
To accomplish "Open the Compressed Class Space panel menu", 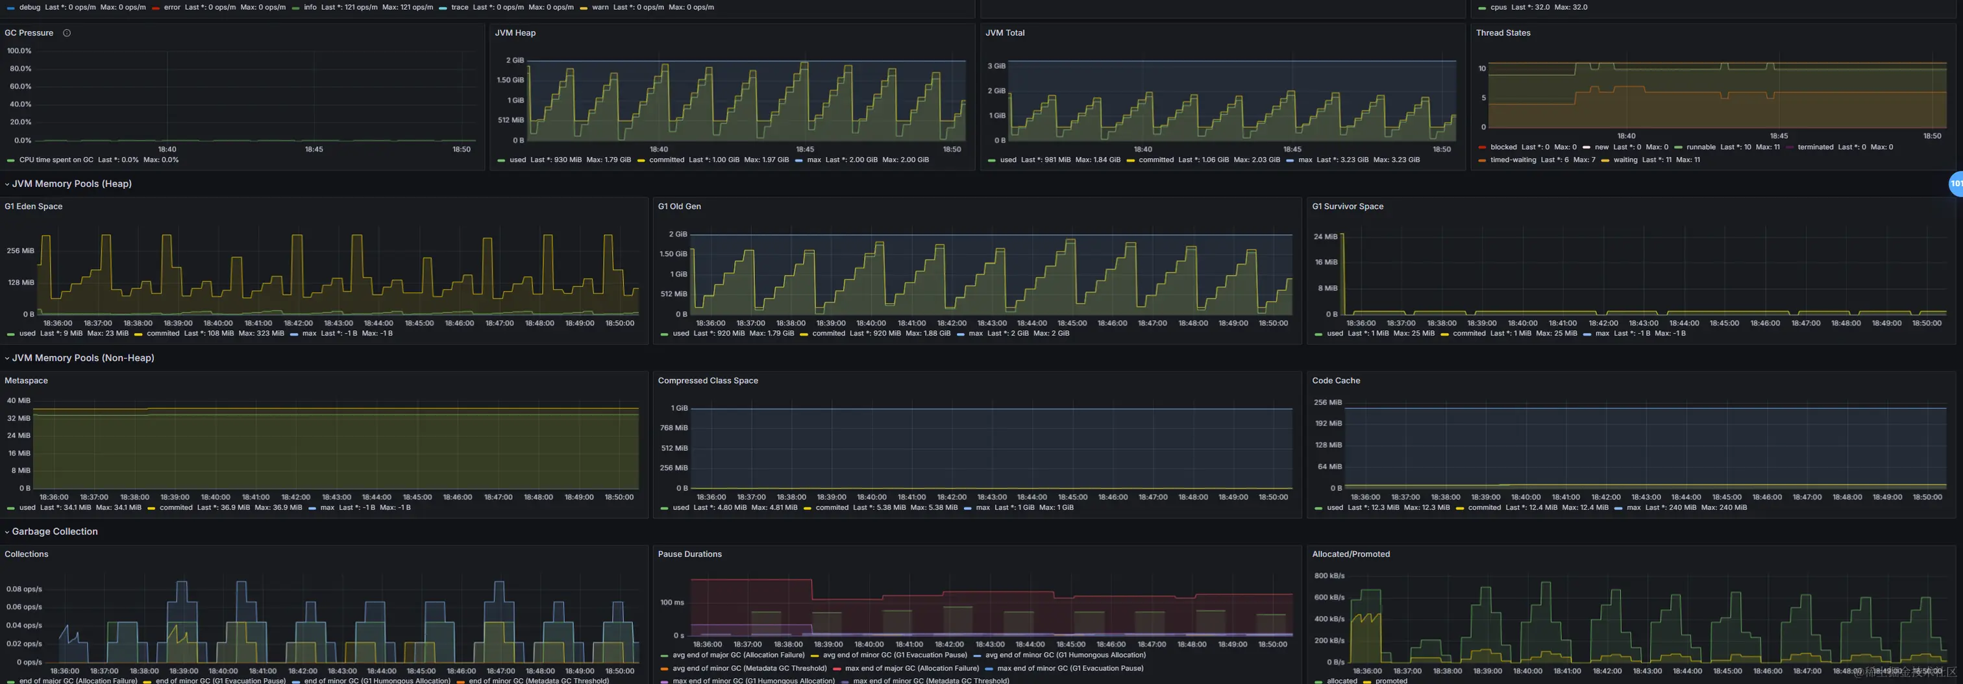I will 708,381.
